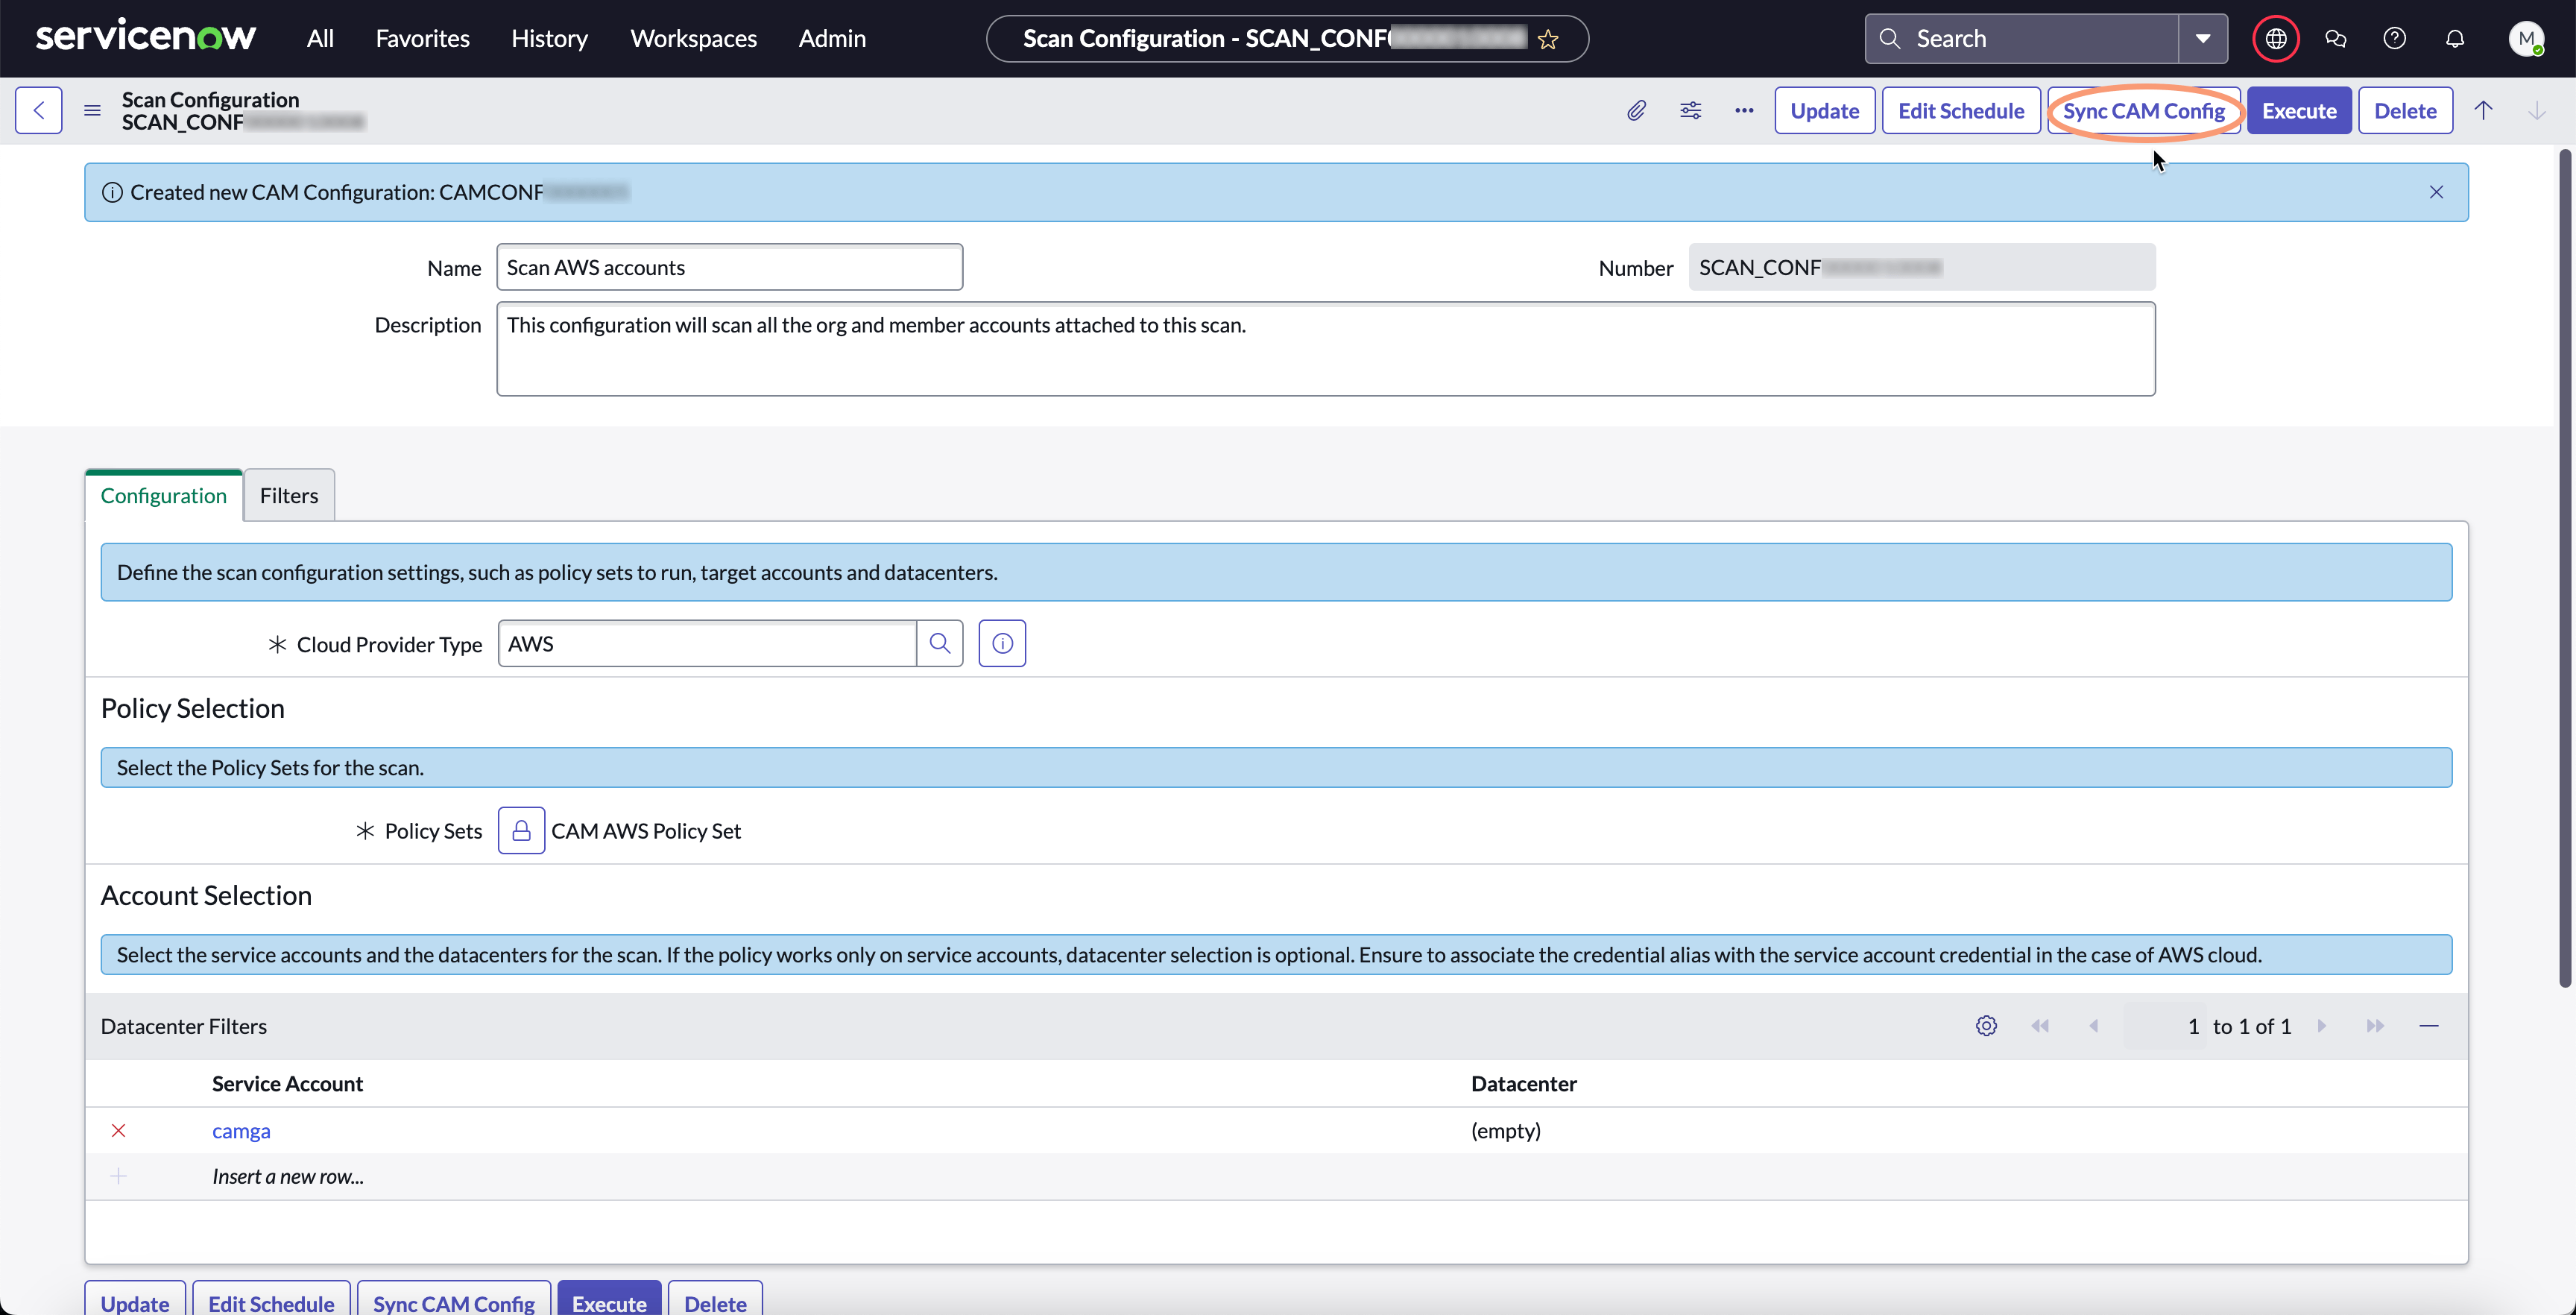Open the Favorites menu
The width and height of the screenshot is (2576, 1315).
tap(422, 38)
